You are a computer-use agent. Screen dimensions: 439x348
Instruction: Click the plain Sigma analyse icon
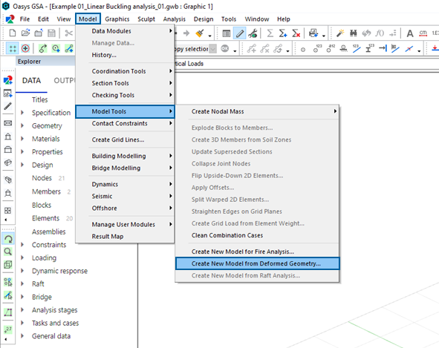pyautogui.click(x=270, y=33)
